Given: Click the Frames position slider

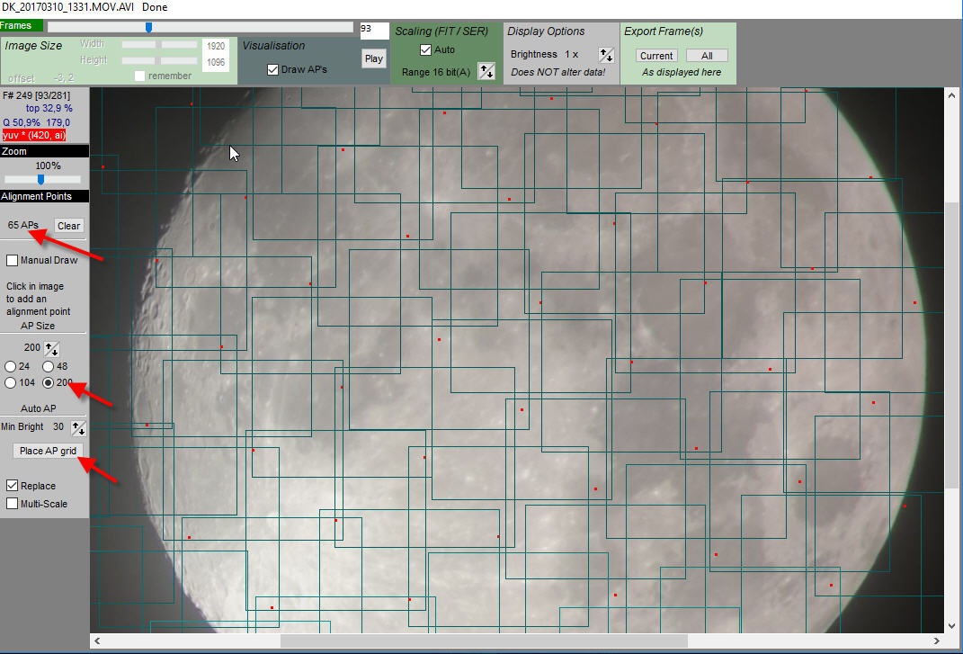Looking at the screenshot, I should click(x=148, y=27).
